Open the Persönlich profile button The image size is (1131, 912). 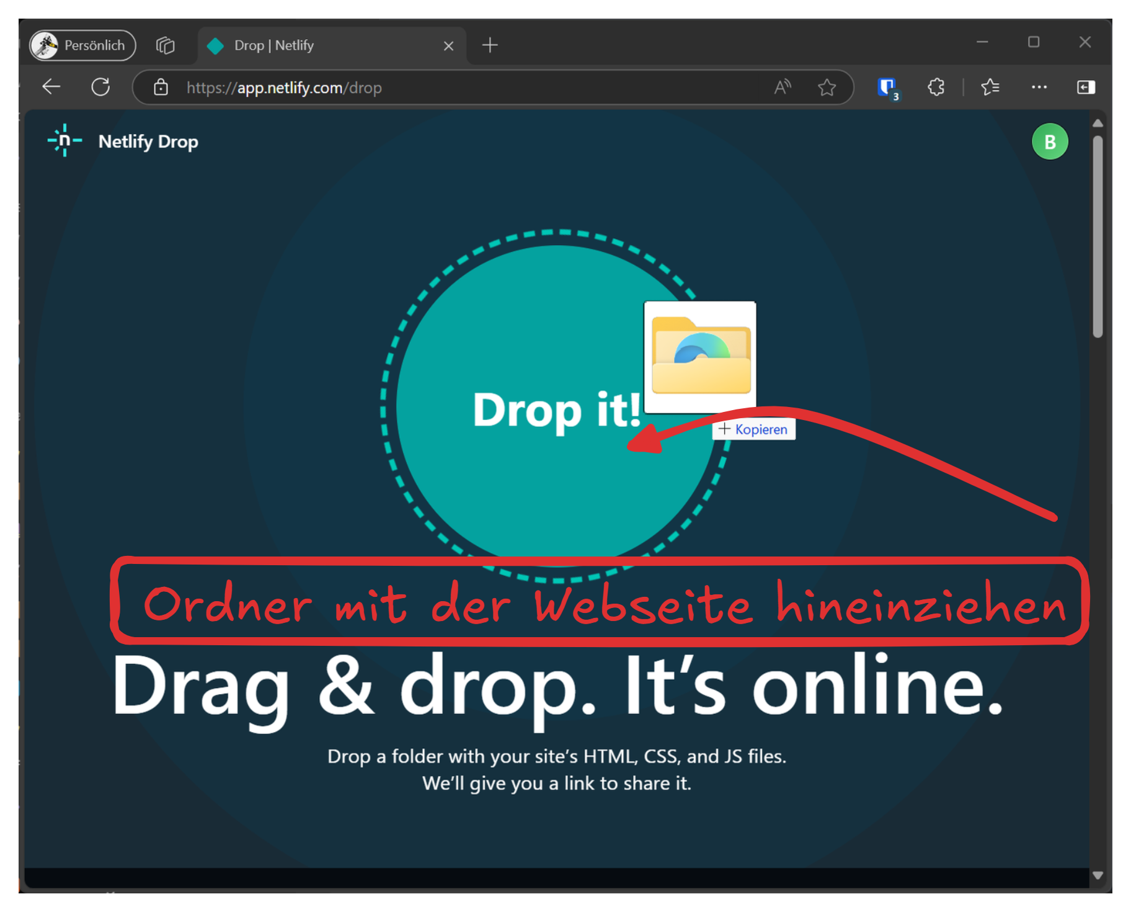82,45
